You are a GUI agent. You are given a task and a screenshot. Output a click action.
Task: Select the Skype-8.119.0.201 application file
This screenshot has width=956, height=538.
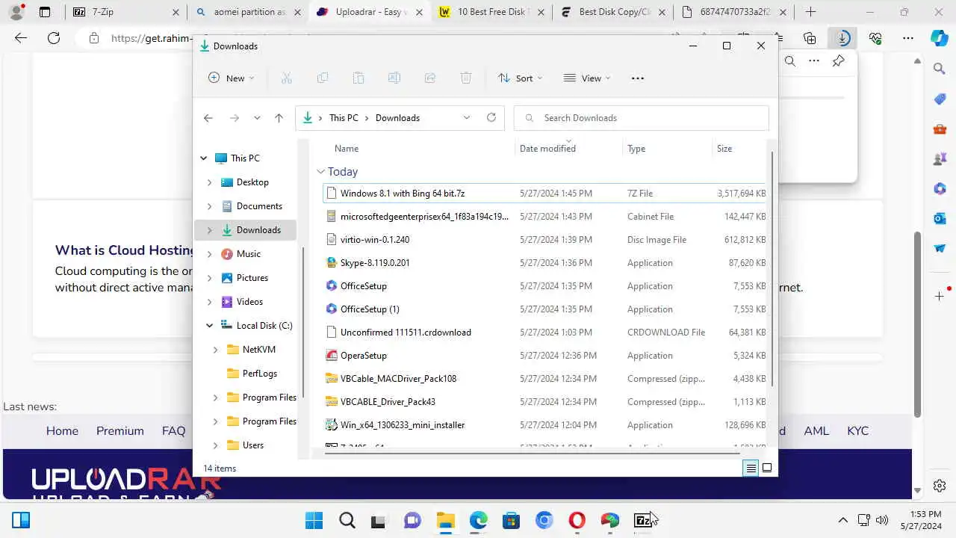point(545,262)
